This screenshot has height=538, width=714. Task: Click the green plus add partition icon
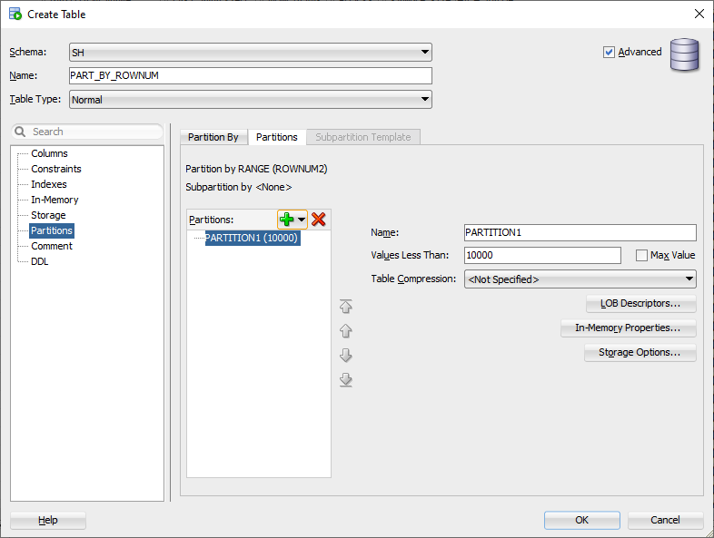(286, 220)
